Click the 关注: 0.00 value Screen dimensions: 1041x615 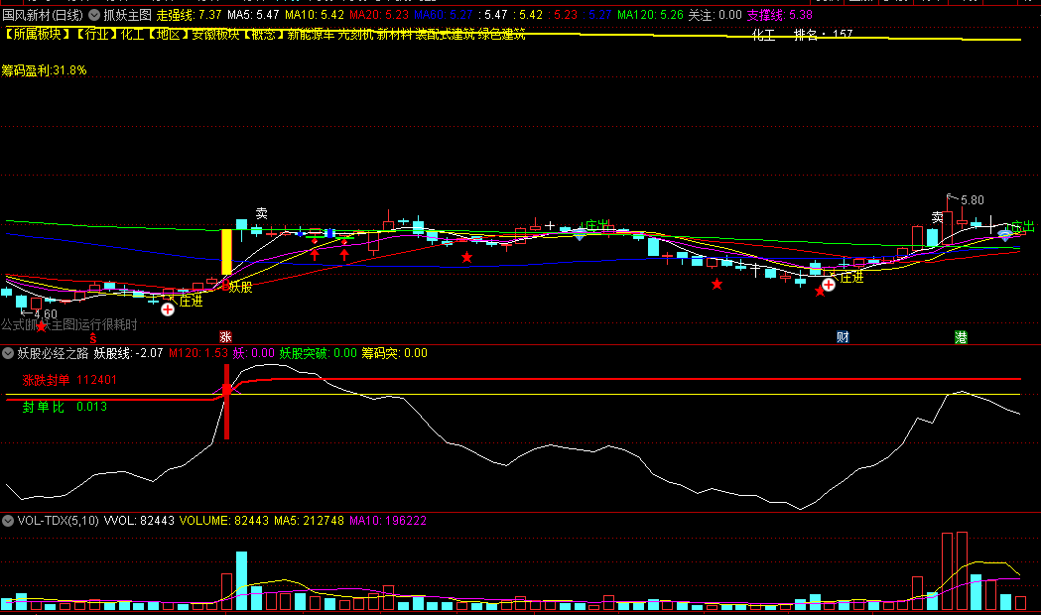[x=716, y=15]
